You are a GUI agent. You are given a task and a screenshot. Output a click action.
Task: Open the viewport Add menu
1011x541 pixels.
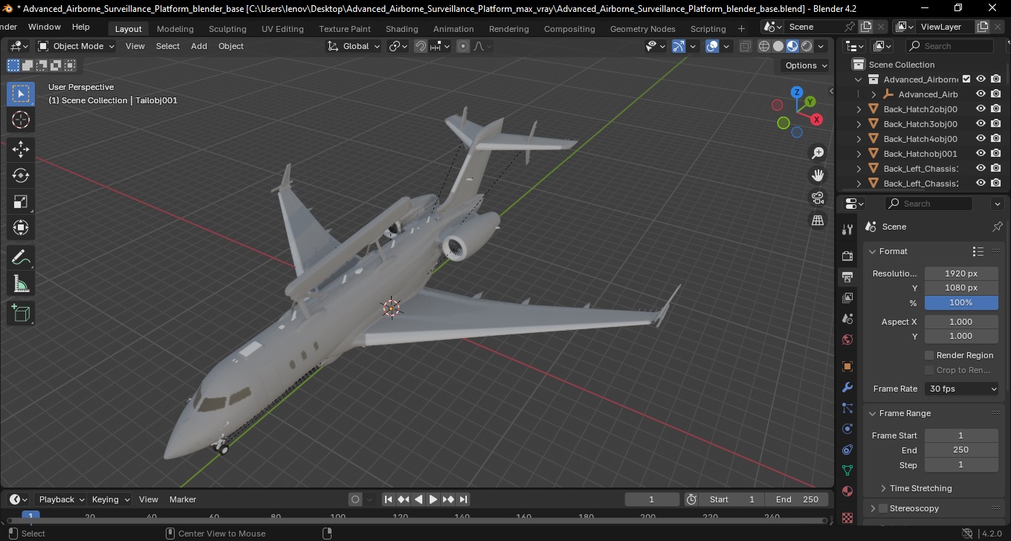[198, 46]
